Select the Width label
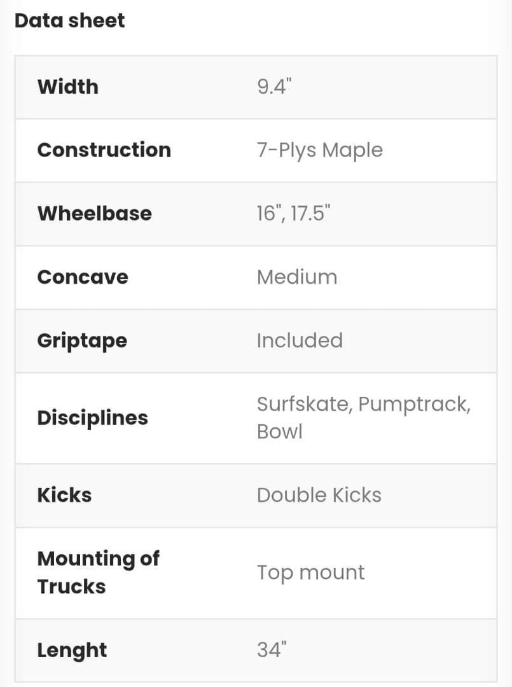The height and width of the screenshot is (687, 512). (68, 87)
